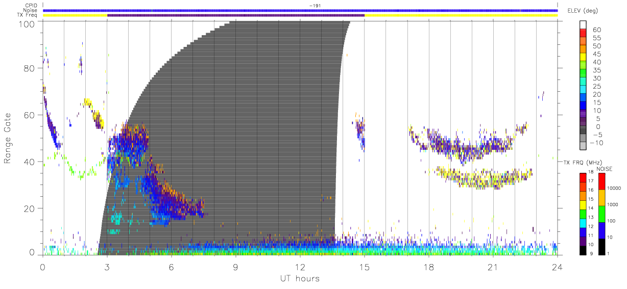
Task: Click the UT hours axis title
Action: pos(300,278)
